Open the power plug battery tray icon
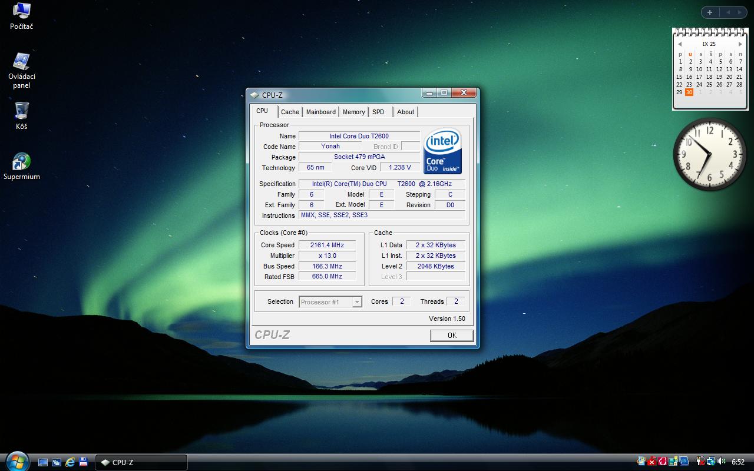 click(x=700, y=461)
